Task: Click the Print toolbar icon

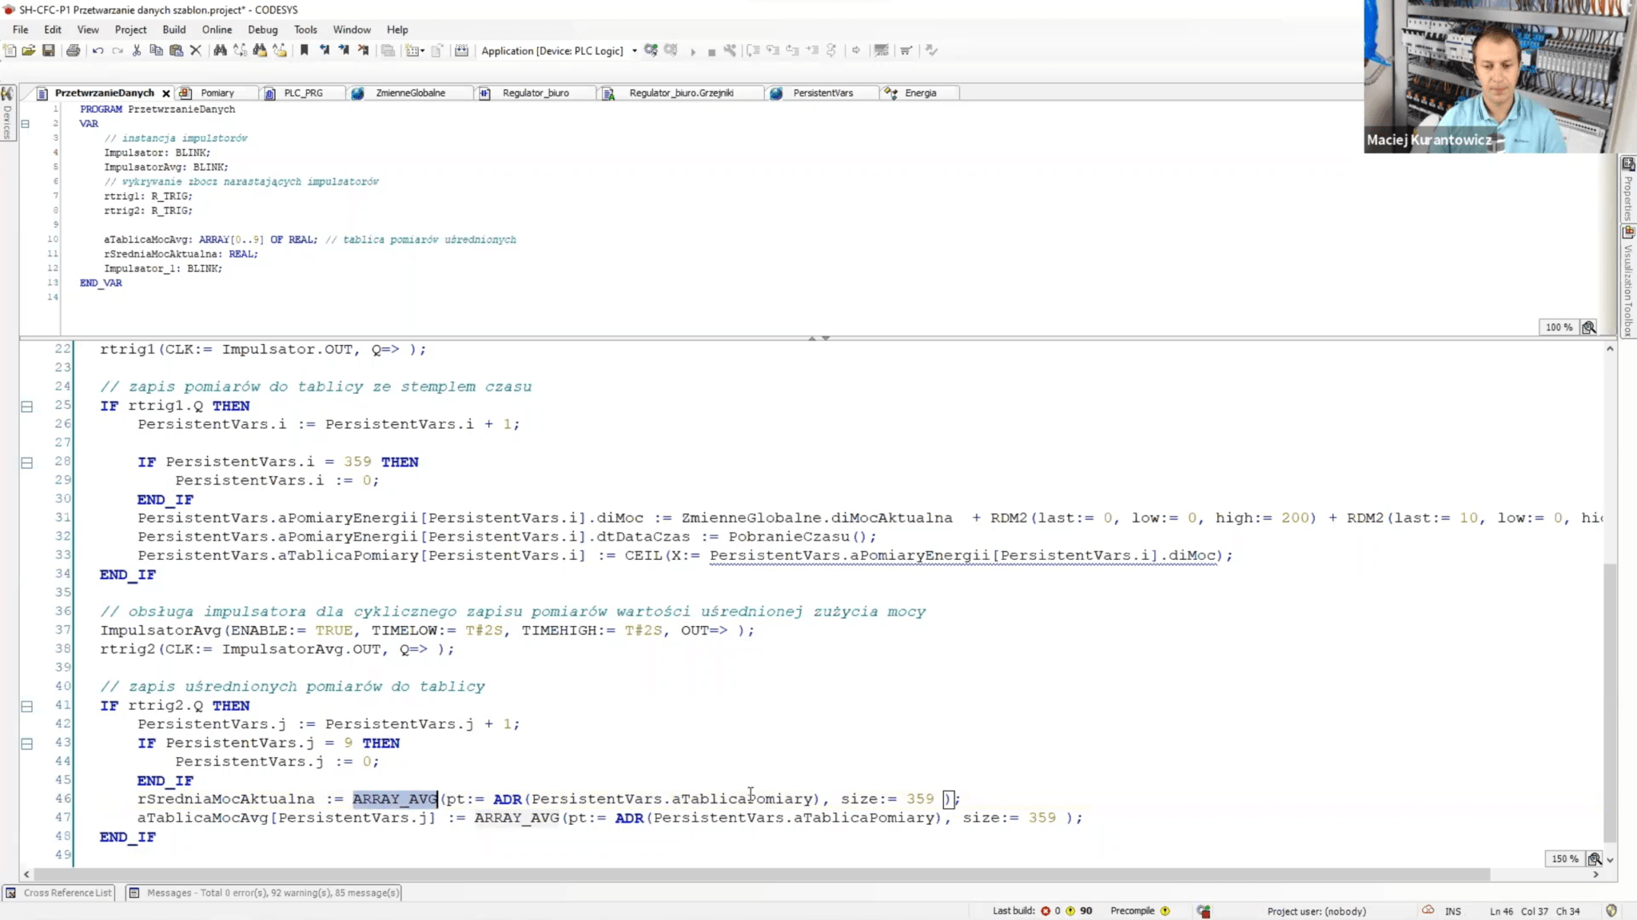Action: (73, 50)
